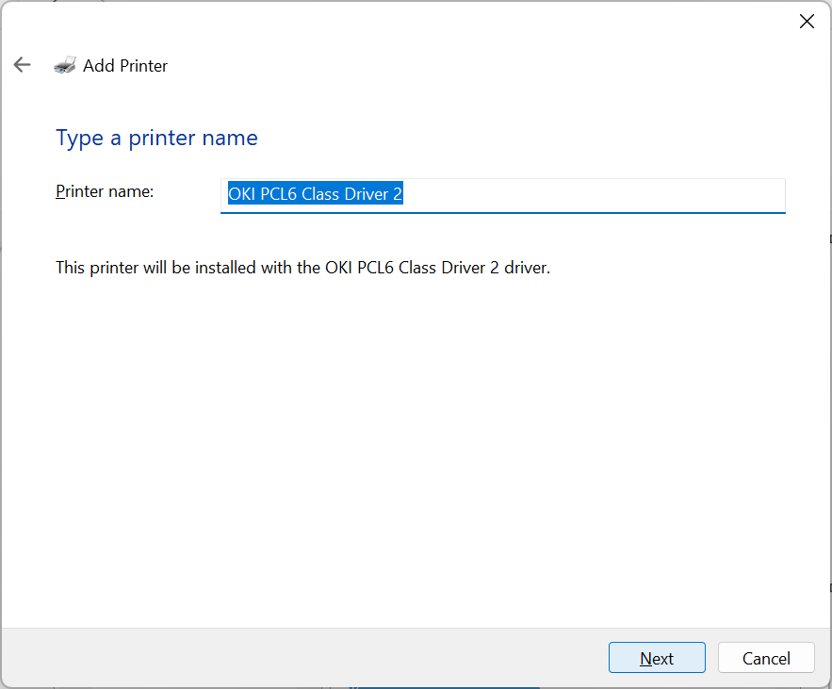Click "PCL6" in the driver info sentence
The image size is (832, 689).
(x=375, y=268)
